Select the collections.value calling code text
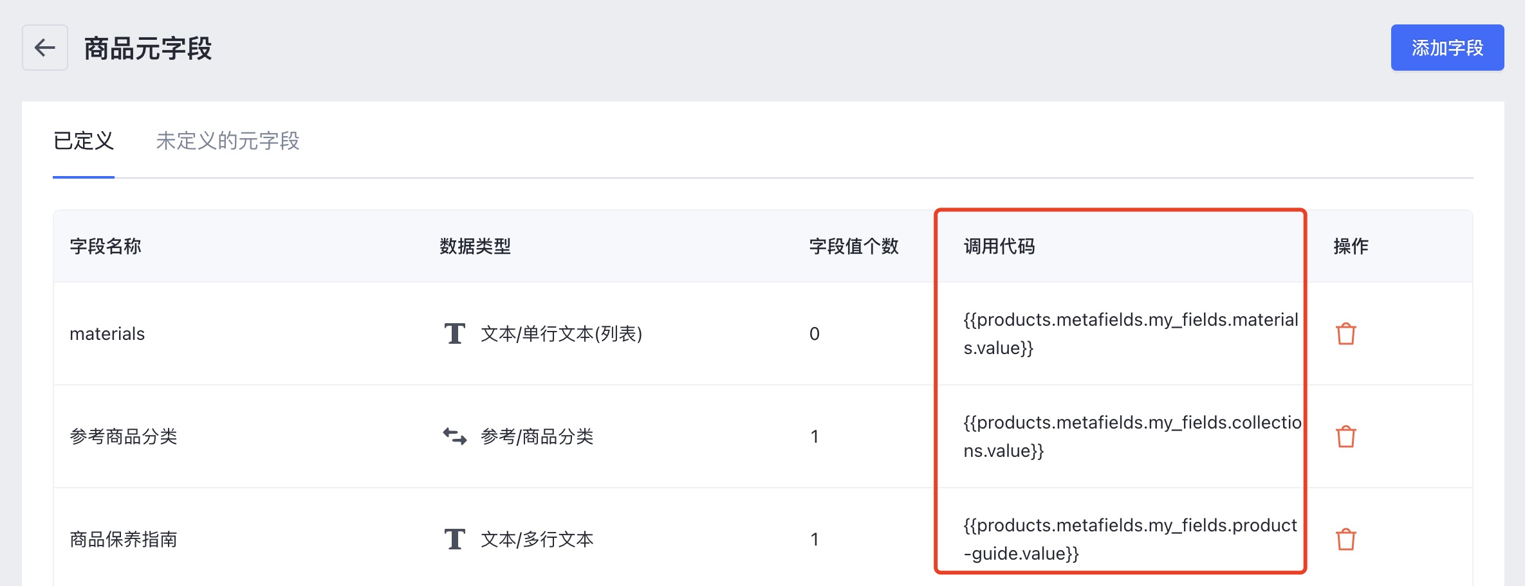 (1132, 437)
